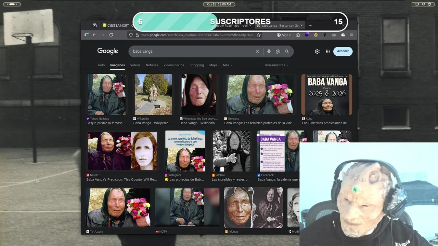This screenshot has height=246, width=438.
Task: Open the Wikipedia garden statue thumbnail
Action: [153, 95]
